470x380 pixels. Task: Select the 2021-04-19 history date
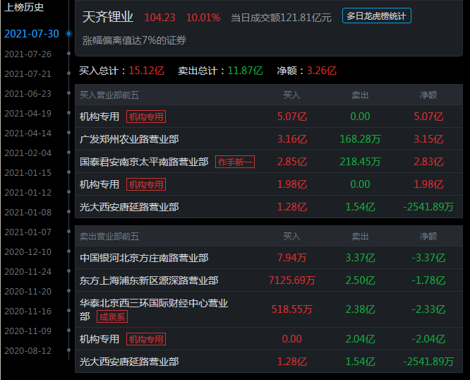28,114
